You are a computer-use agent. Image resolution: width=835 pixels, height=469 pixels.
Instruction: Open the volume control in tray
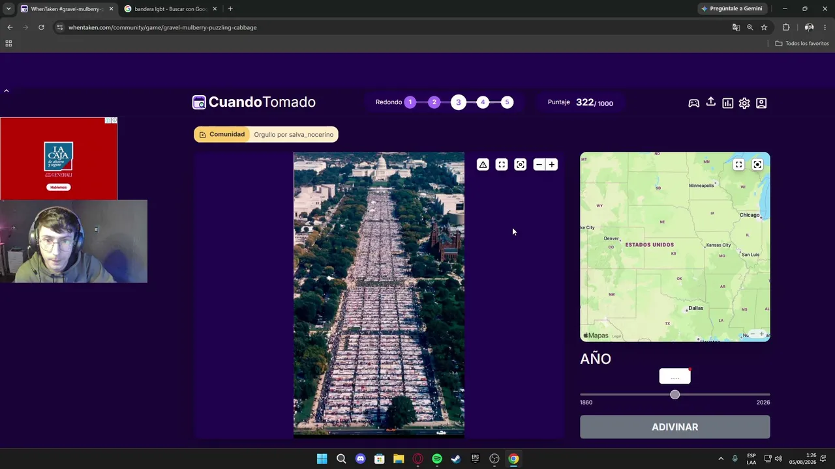tap(778, 459)
